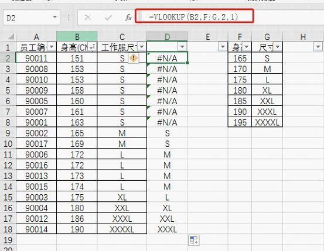
Task: Select cell D2 showing #N/A
Action: (x=167, y=58)
